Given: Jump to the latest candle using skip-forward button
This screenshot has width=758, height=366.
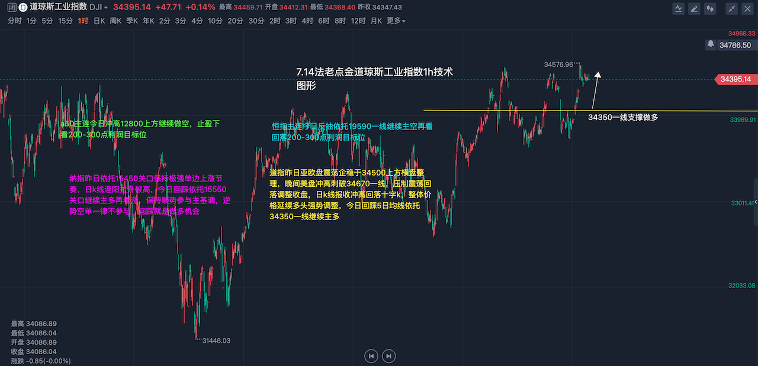Looking at the screenshot, I should [x=388, y=356].
